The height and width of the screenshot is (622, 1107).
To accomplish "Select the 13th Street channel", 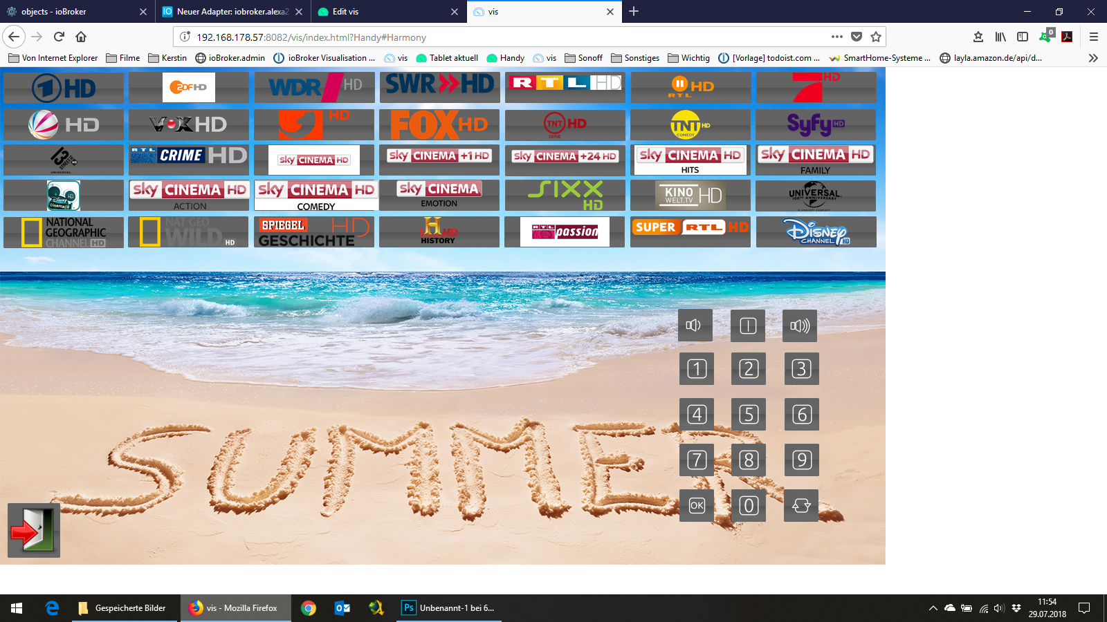I will coord(64,160).
